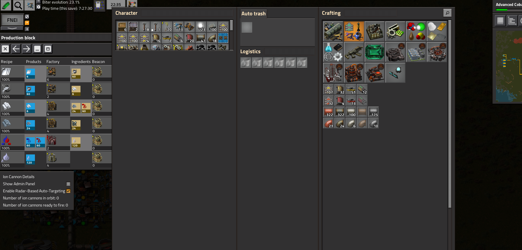Open the FNEI button
This screenshot has height=250, width=522.
click(12, 20)
